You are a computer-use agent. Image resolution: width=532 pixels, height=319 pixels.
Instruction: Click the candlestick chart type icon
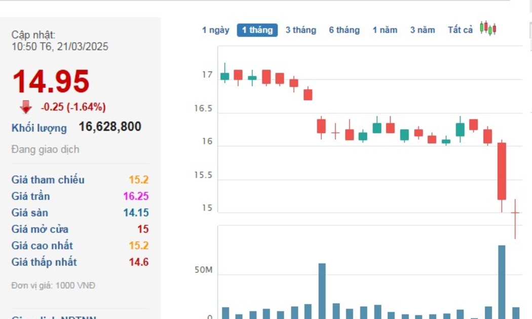coord(488,29)
